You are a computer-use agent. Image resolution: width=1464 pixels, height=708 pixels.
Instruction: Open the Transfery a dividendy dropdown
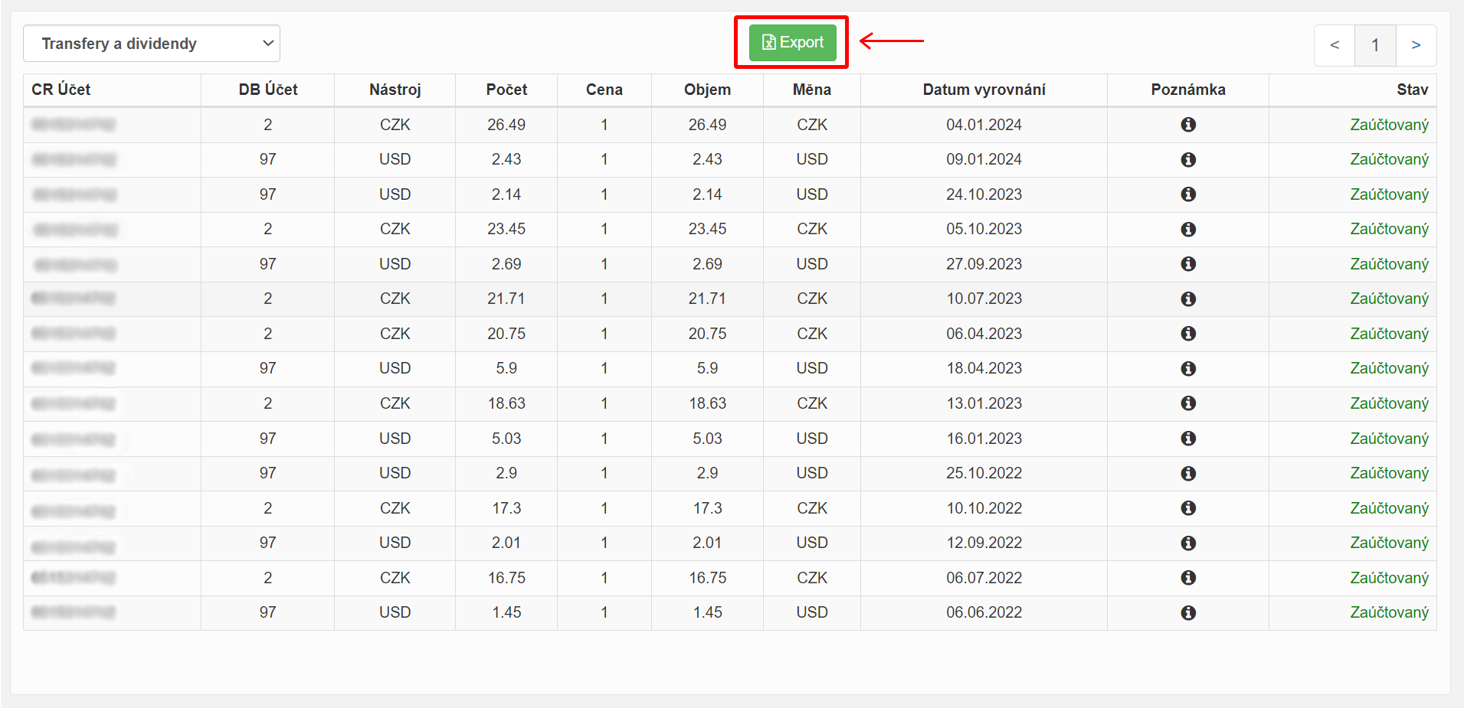point(152,44)
